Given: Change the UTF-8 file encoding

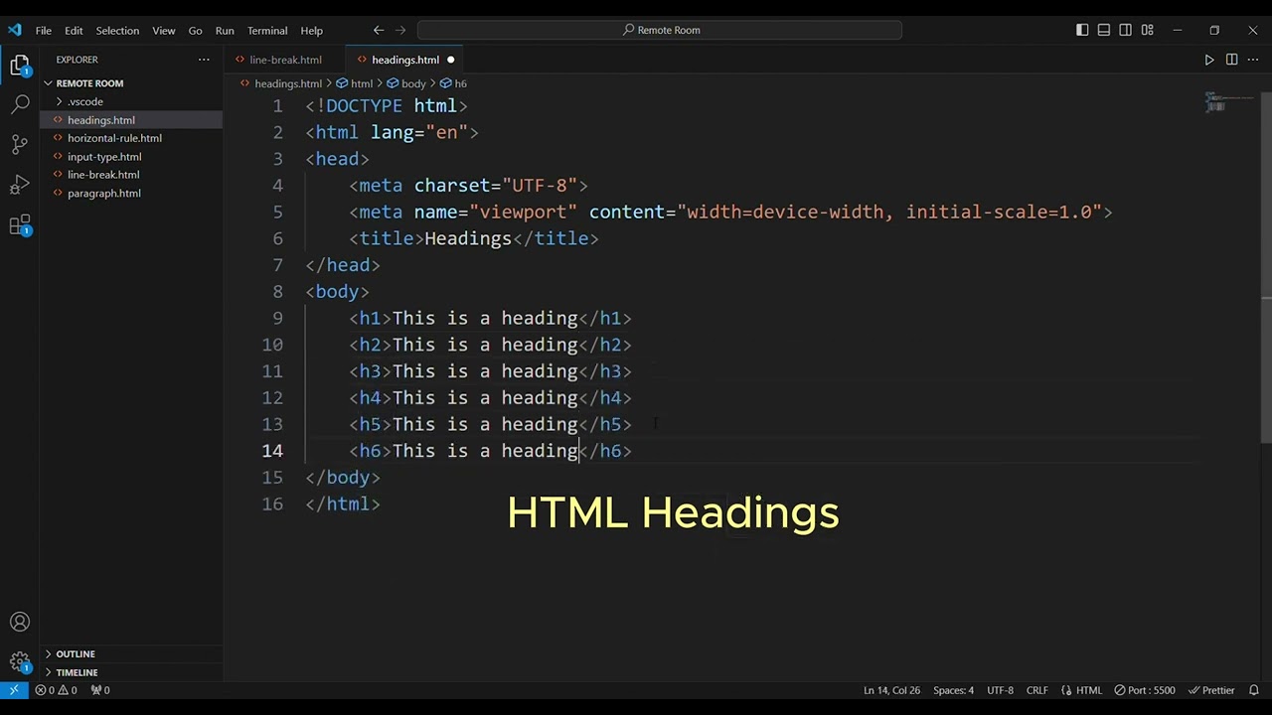Looking at the screenshot, I should tap(1000, 690).
